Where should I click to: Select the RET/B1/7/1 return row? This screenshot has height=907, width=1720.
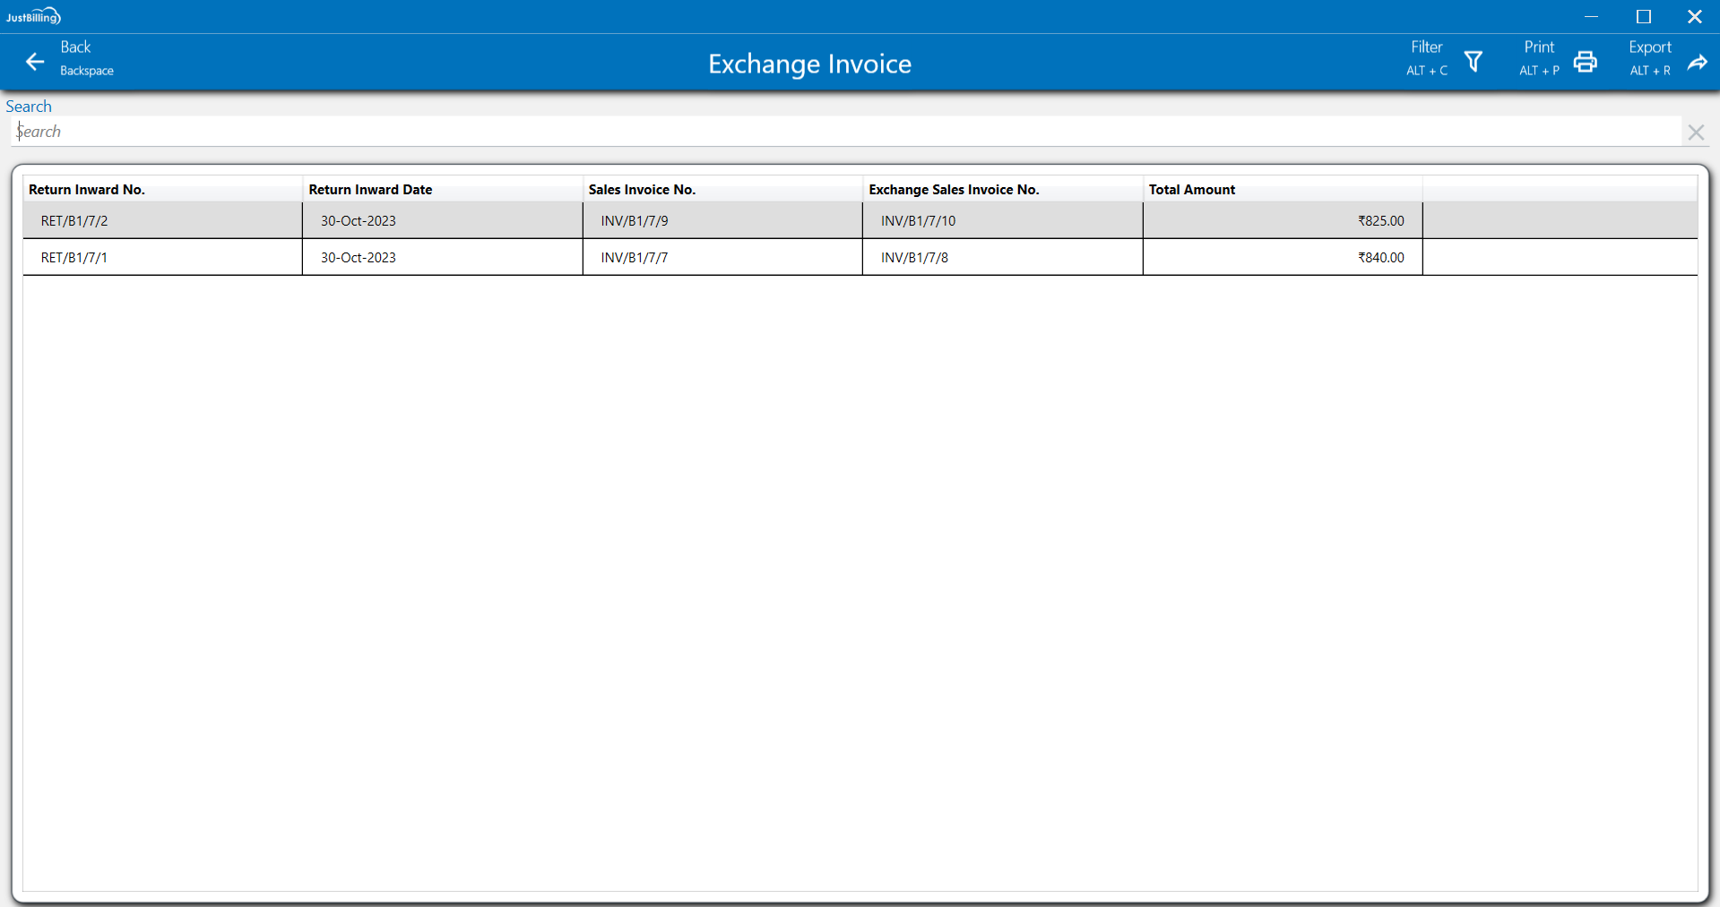pos(74,258)
